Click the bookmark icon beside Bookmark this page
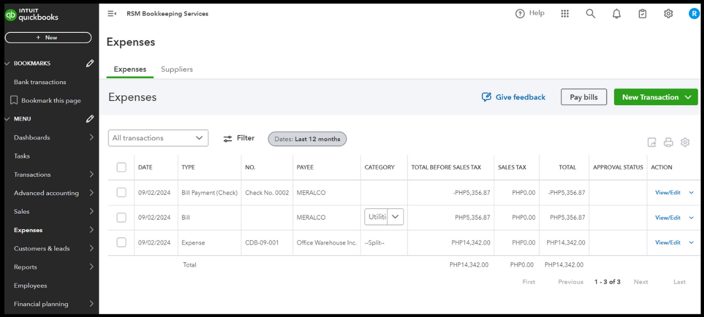Screen dimensions: 704x317 click(x=14, y=100)
